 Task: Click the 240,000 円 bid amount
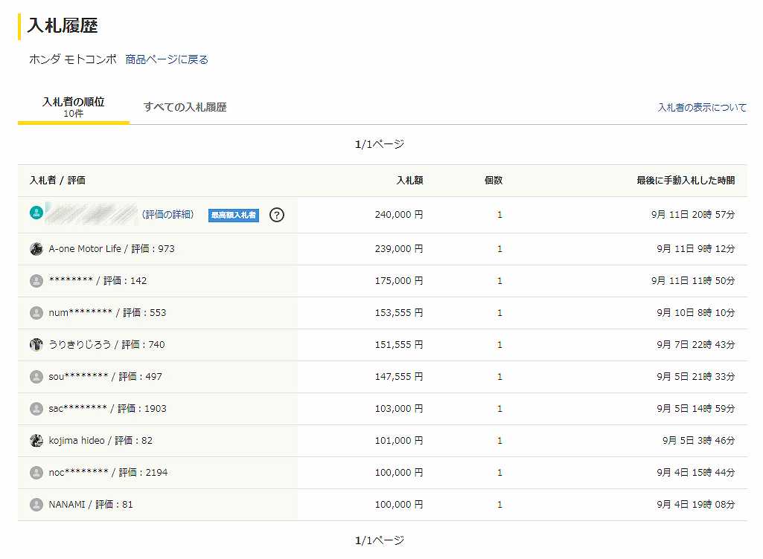pos(398,215)
